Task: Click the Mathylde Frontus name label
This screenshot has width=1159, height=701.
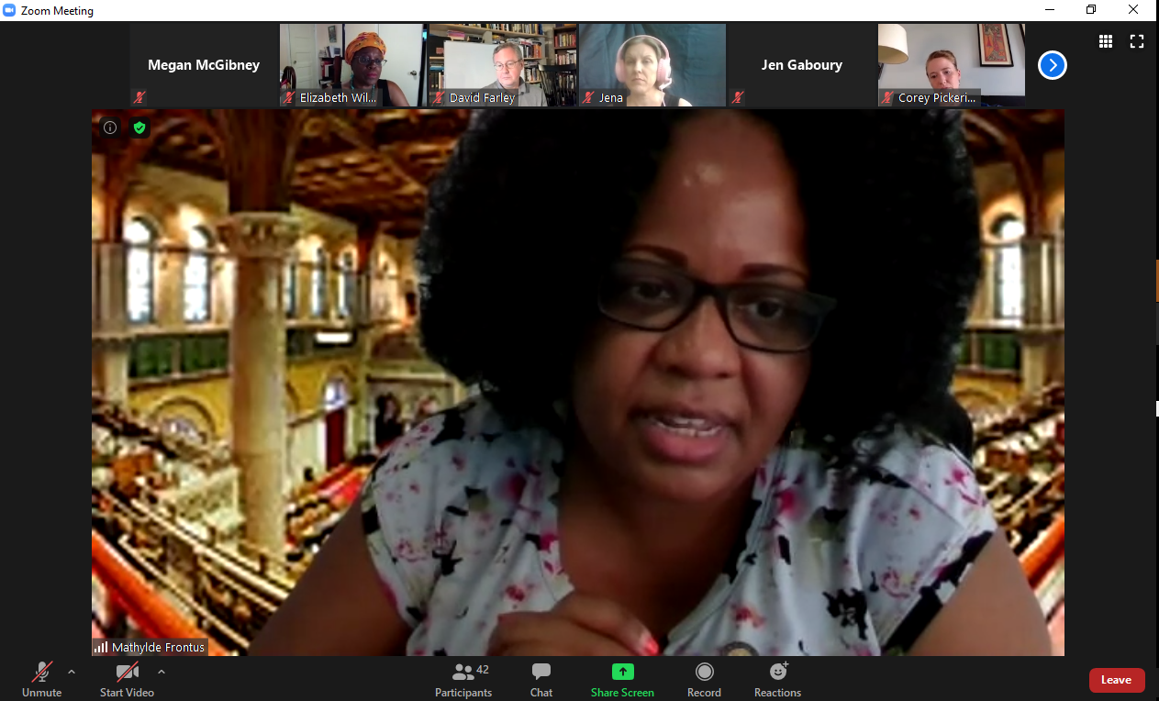Action: click(158, 648)
